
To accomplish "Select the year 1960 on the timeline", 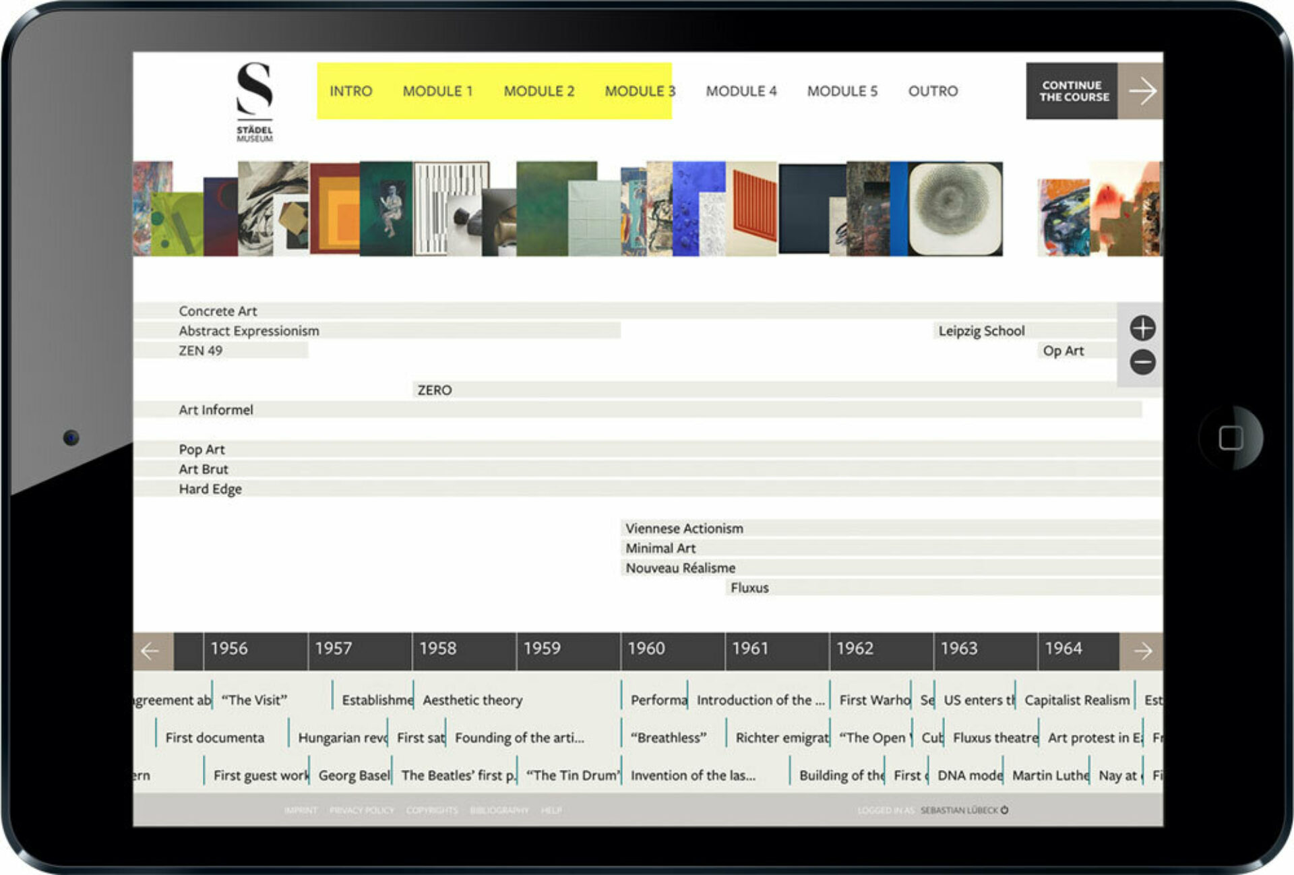I will pos(673,651).
